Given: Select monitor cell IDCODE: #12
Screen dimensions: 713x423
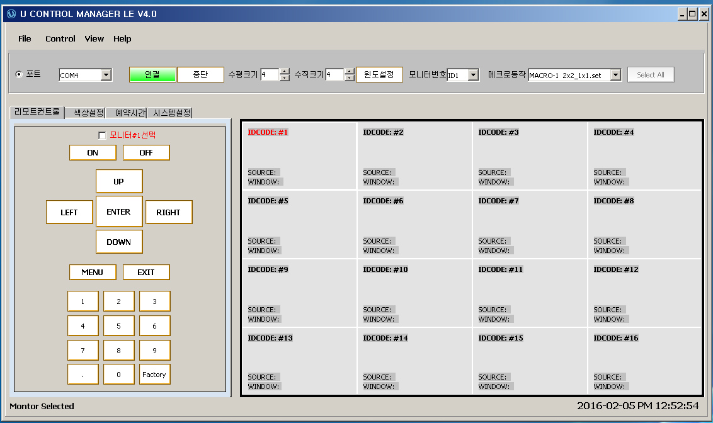Looking at the screenshot, I should click(x=645, y=293).
